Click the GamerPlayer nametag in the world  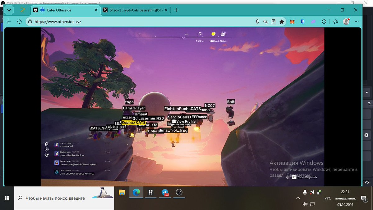pos(134,108)
